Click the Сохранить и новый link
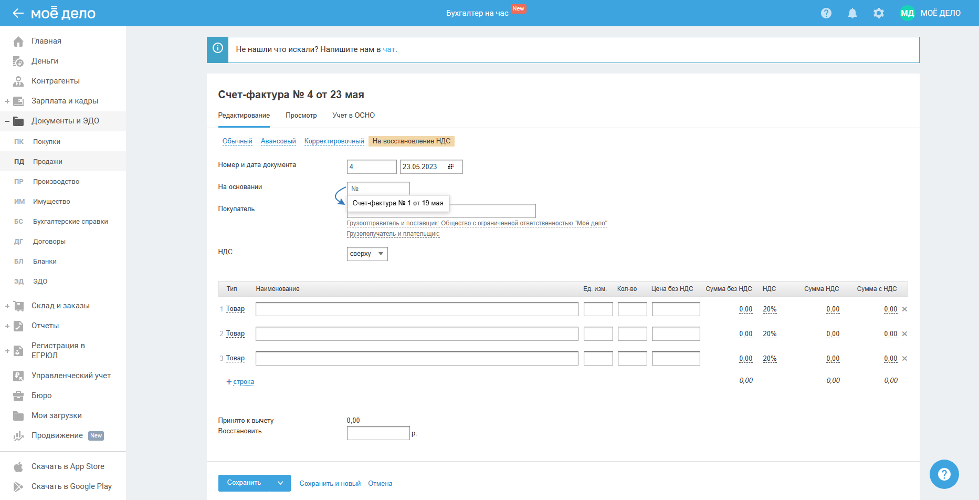Viewport: 979px width, 500px height. click(x=330, y=484)
